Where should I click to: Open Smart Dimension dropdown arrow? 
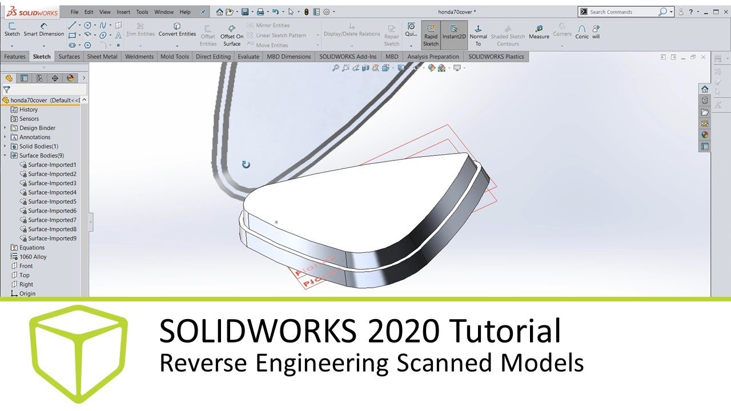tap(43, 45)
